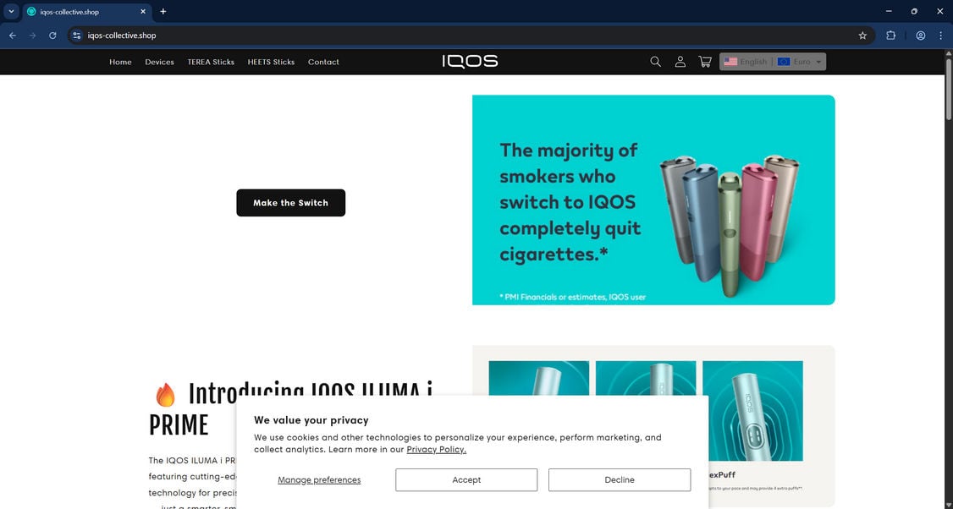Open the FlexPuff product thumbnail
Viewport: 953px width, 509px height.
coord(752,411)
